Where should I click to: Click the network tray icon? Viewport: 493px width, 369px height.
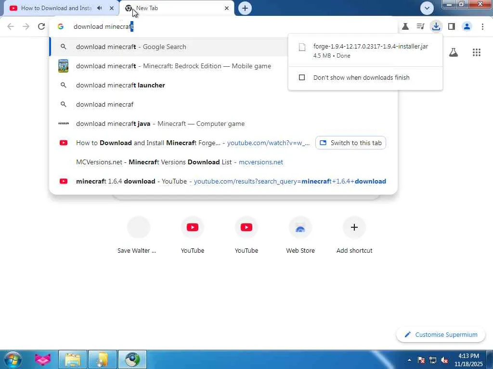[x=433, y=360]
